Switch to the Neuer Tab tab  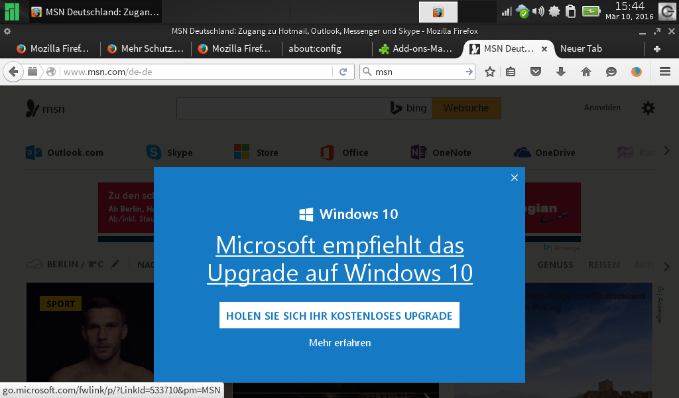(581, 49)
